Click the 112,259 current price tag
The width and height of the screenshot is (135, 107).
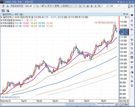click(x=124, y=32)
